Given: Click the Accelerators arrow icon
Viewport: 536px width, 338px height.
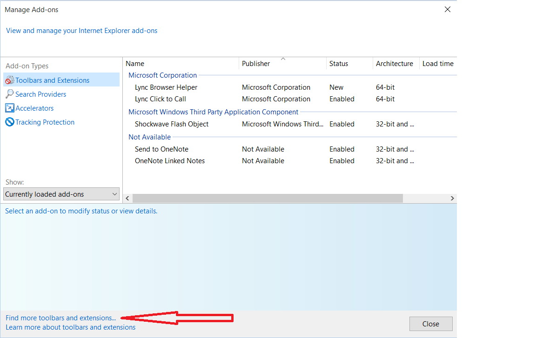Looking at the screenshot, I should [10, 108].
